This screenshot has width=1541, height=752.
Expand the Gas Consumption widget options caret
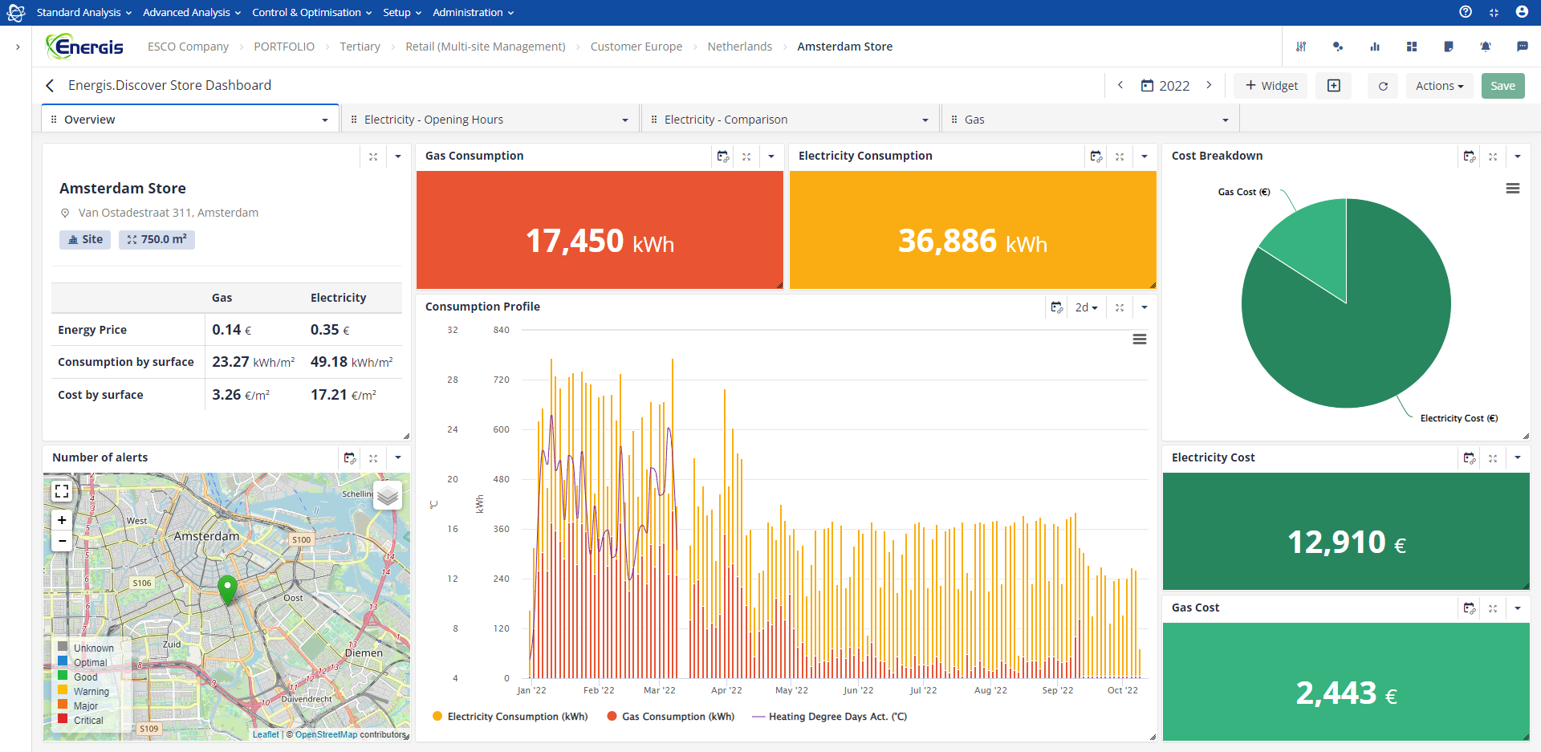(771, 156)
